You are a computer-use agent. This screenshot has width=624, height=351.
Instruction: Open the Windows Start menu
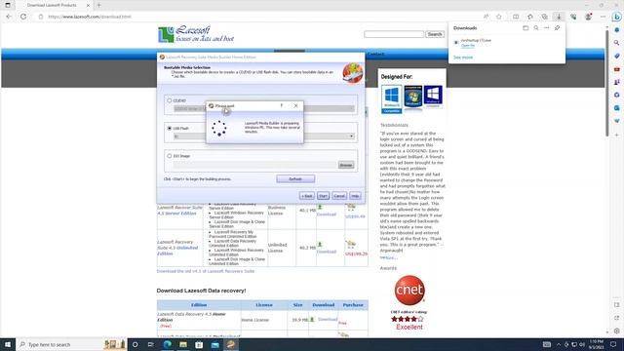[x=8, y=344]
